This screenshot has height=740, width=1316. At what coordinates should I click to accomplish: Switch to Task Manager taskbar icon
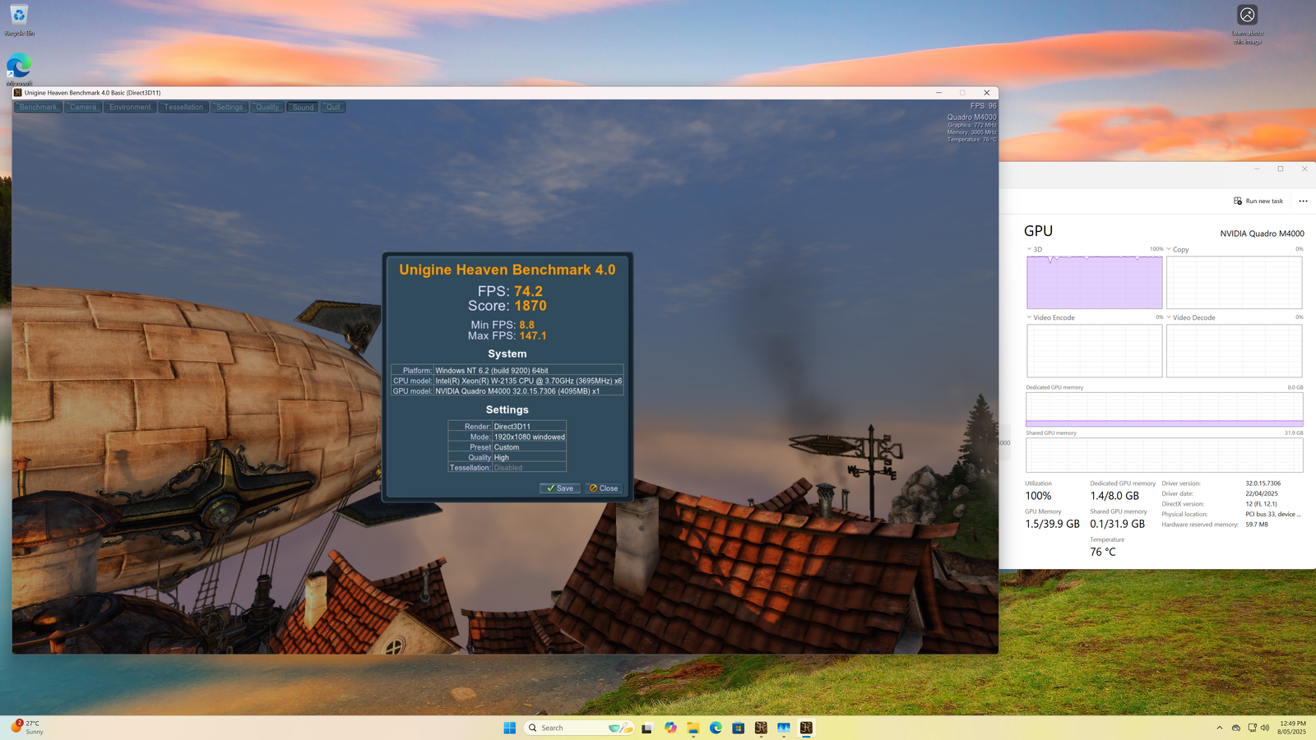pos(784,728)
